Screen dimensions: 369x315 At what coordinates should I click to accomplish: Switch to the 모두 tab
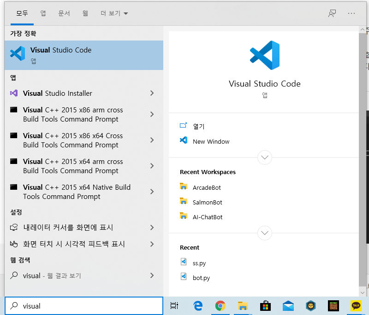(x=22, y=13)
